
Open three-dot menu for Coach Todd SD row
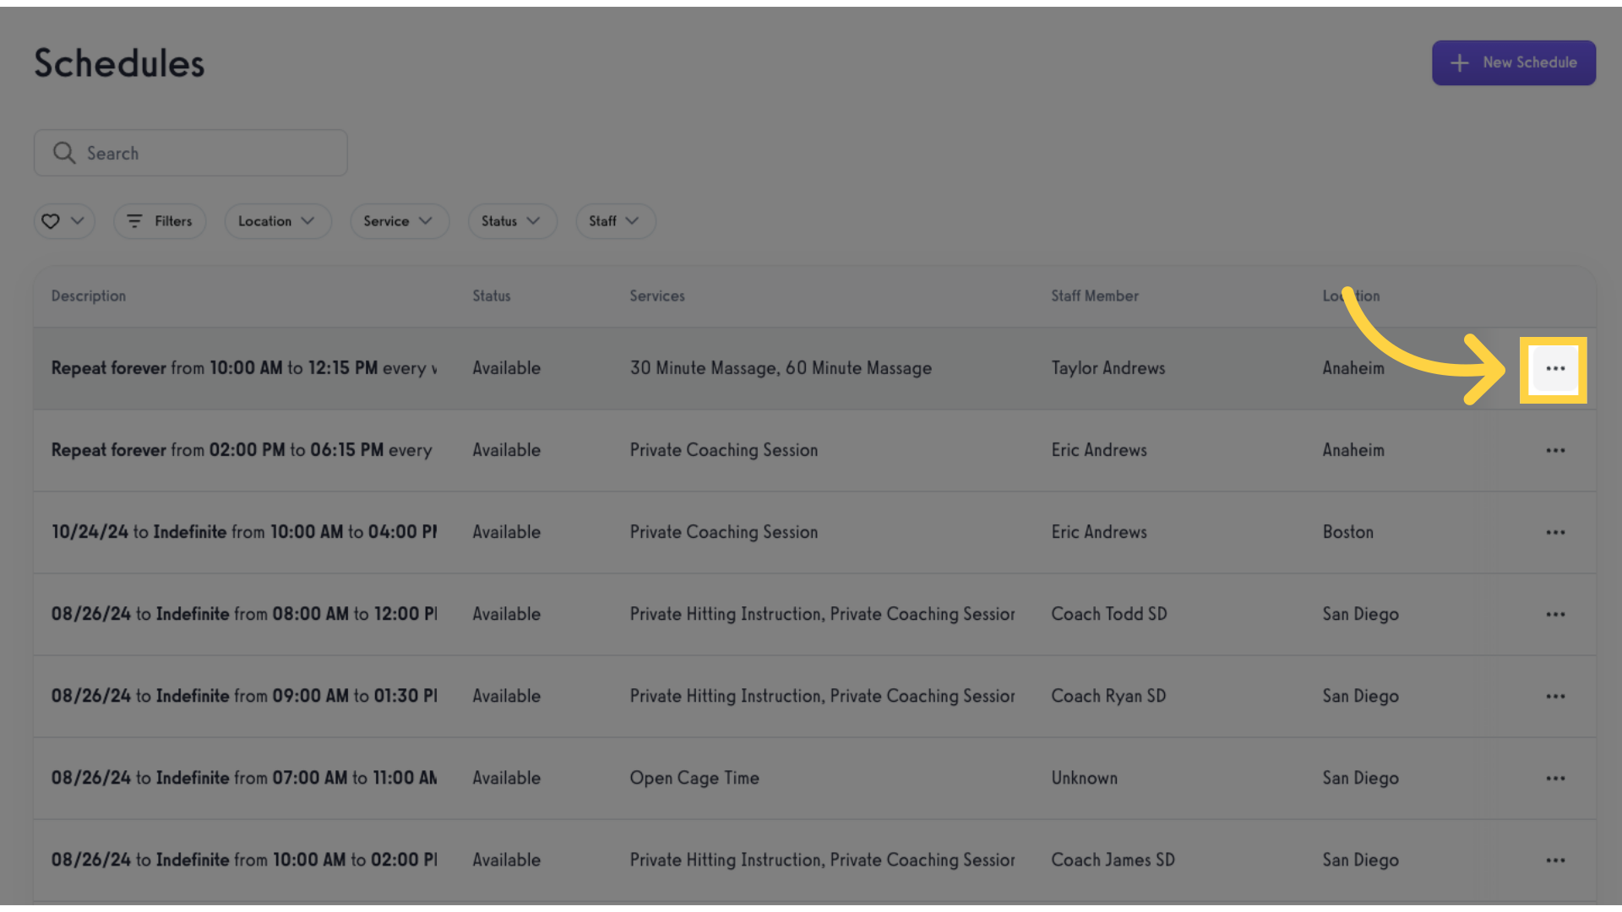(1555, 615)
